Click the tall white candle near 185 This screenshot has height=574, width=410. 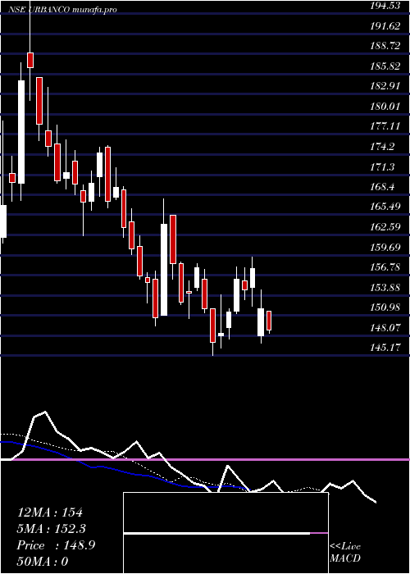tap(21, 132)
